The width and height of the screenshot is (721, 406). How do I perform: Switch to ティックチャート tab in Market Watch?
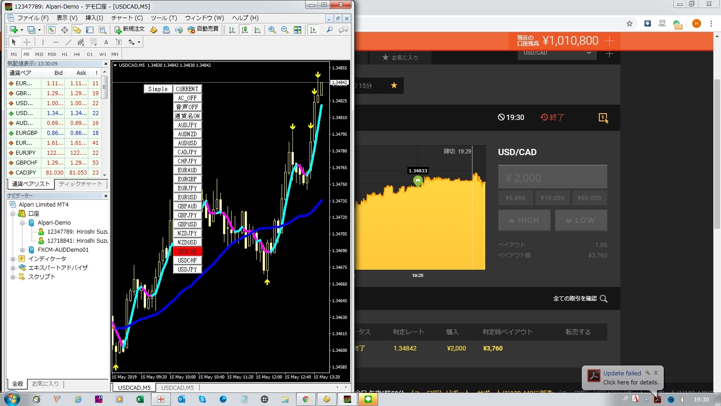(x=81, y=184)
